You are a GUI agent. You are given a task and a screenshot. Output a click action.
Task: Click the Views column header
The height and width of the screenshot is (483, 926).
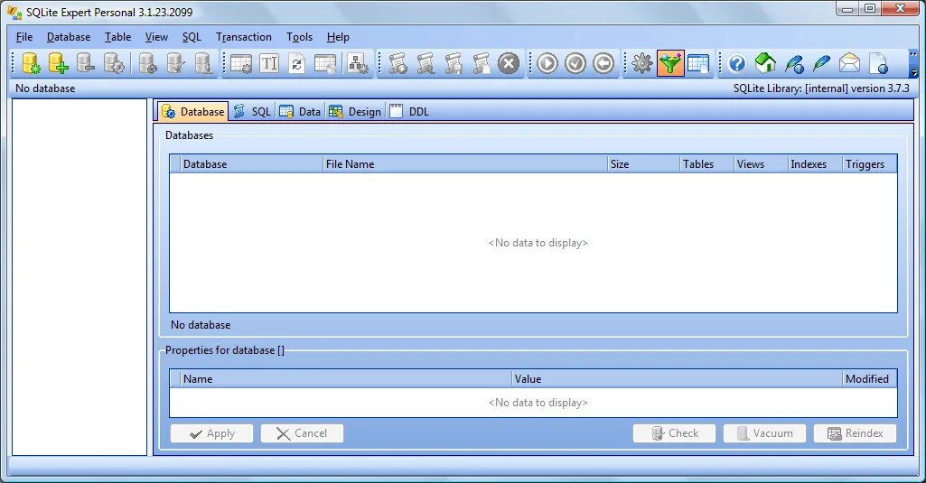click(x=761, y=164)
